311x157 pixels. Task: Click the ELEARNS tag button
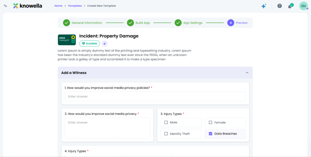90,43
